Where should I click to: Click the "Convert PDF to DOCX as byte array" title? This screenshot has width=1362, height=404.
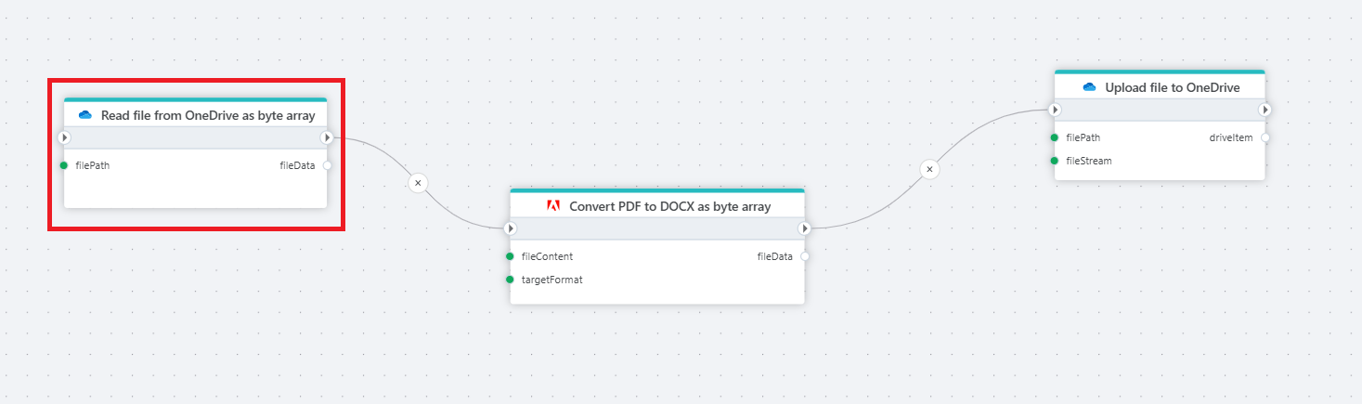(x=669, y=206)
